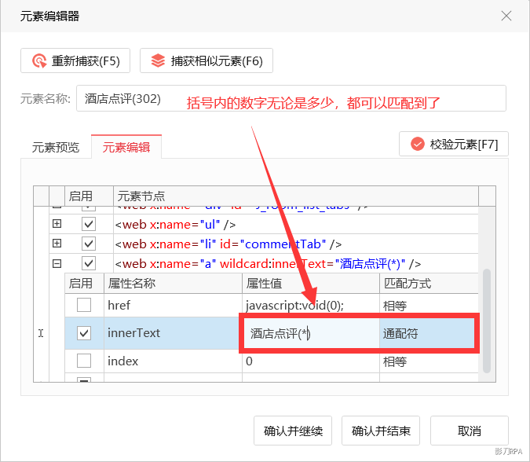
Task: Click the 确认并继续 button
Action: [x=293, y=431]
